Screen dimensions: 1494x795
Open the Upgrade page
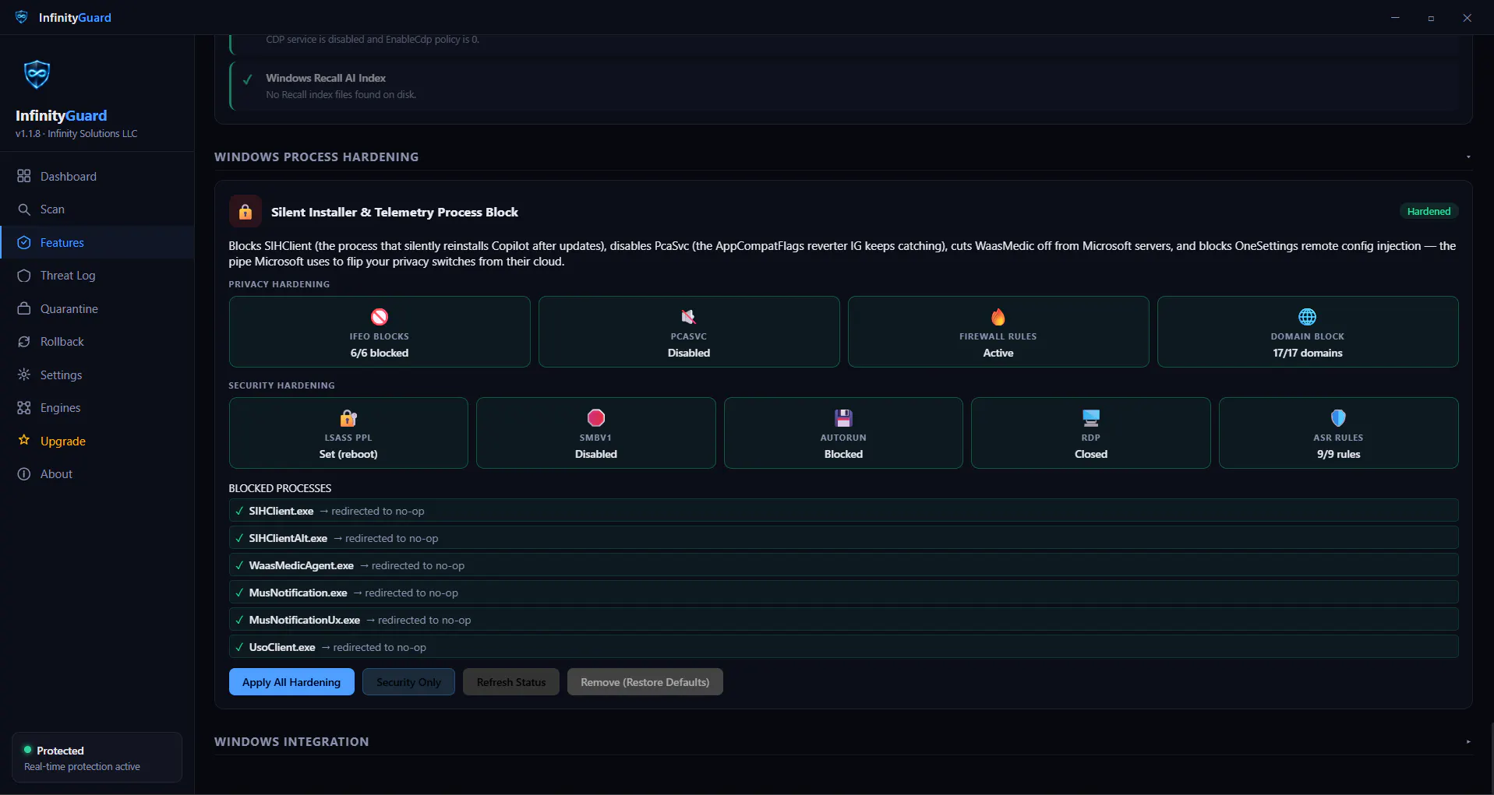click(x=97, y=441)
